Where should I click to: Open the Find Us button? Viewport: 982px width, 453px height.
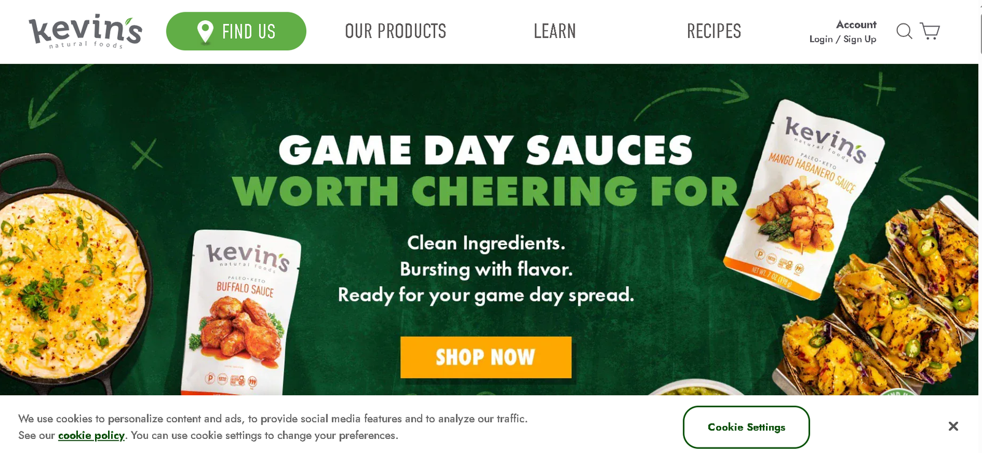tap(236, 31)
